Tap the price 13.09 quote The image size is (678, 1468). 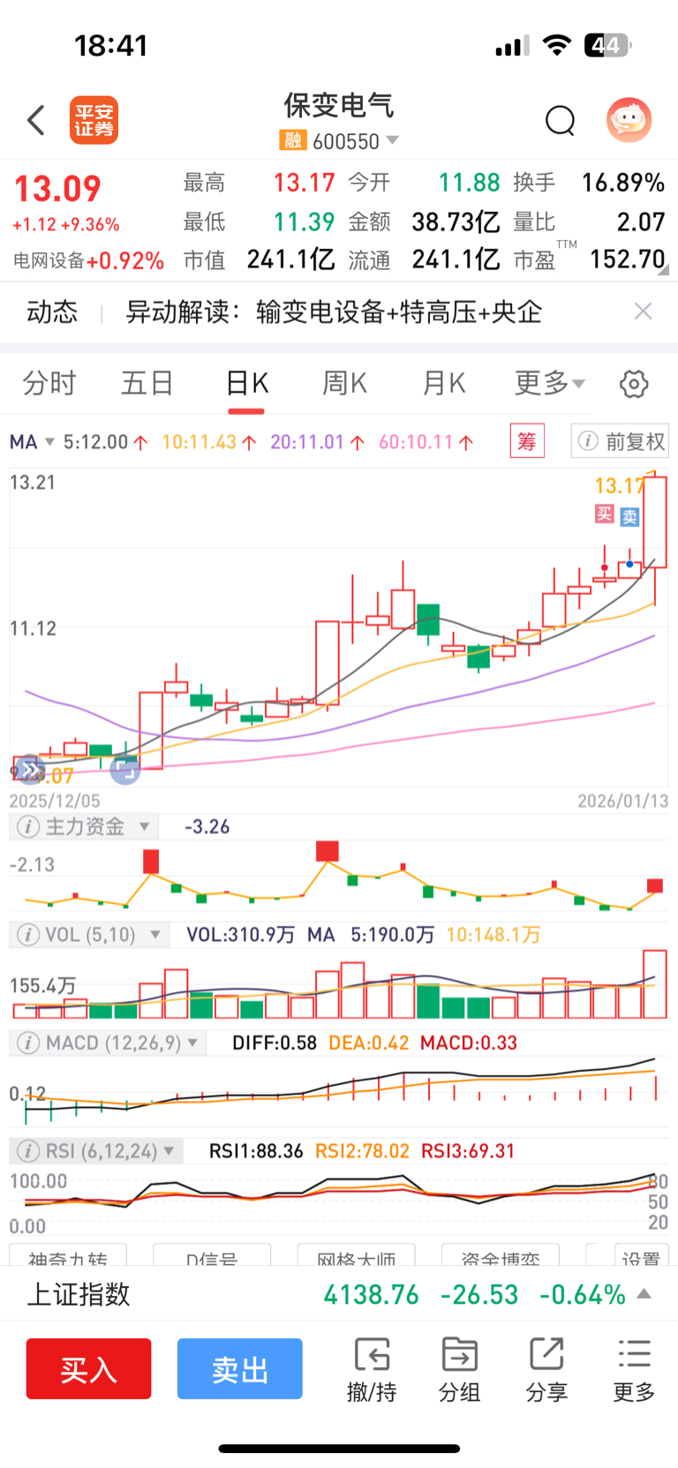coord(57,188)
